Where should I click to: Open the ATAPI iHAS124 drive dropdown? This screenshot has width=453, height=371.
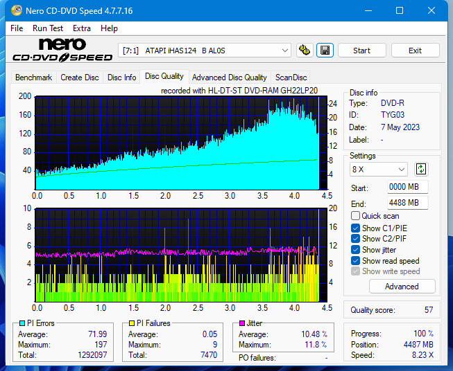tap(205, 51)
